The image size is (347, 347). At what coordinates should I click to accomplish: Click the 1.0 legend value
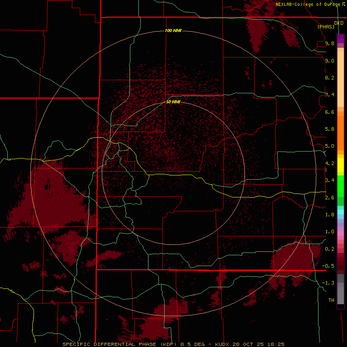(330, 232)
